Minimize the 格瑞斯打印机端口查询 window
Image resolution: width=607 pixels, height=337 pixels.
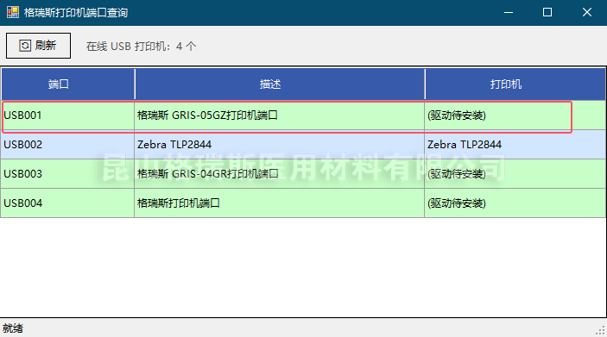tap(509, 12)
